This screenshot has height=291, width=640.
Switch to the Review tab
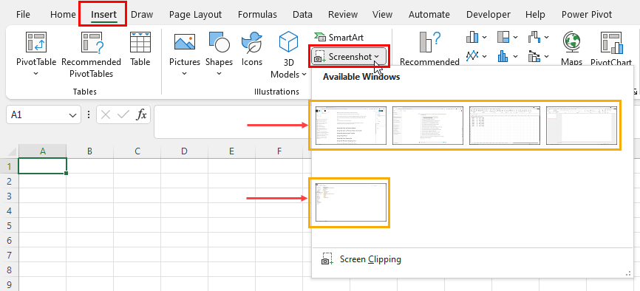pos(343,15)
